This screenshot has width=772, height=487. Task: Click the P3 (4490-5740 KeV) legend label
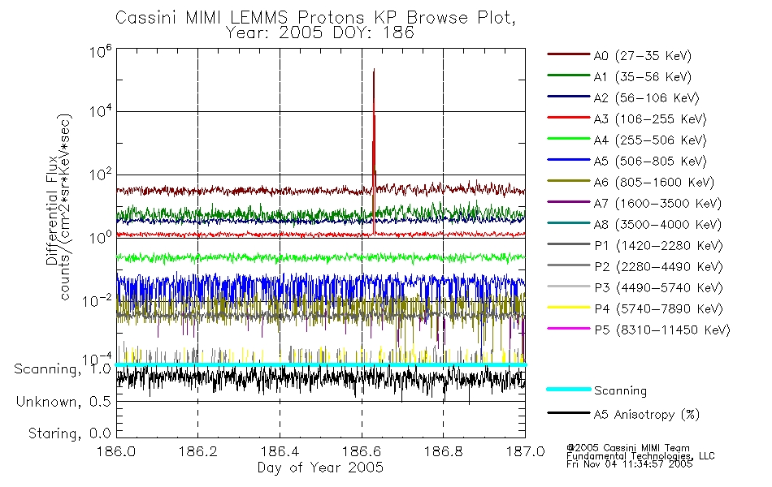pyautogui.click(x=658, y=288)
